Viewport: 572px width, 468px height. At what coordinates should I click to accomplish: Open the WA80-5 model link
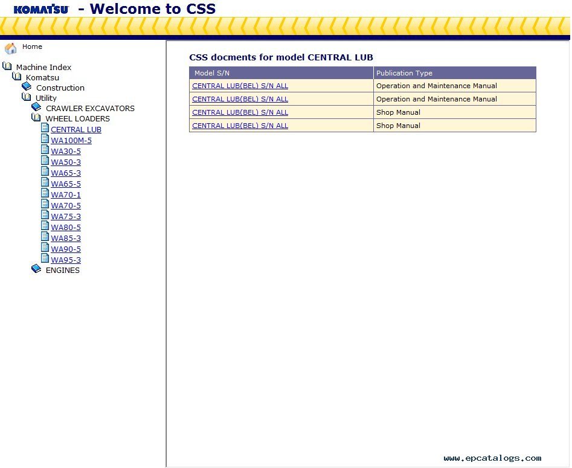pos(66,228)
